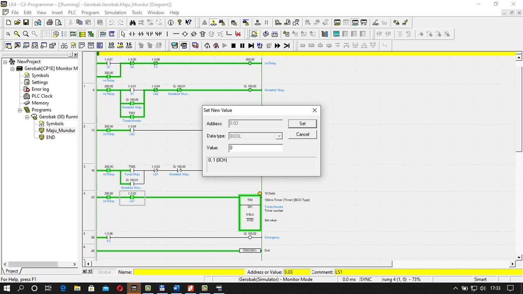
Task: Close the Set New Value dialog
Action: 315,110
